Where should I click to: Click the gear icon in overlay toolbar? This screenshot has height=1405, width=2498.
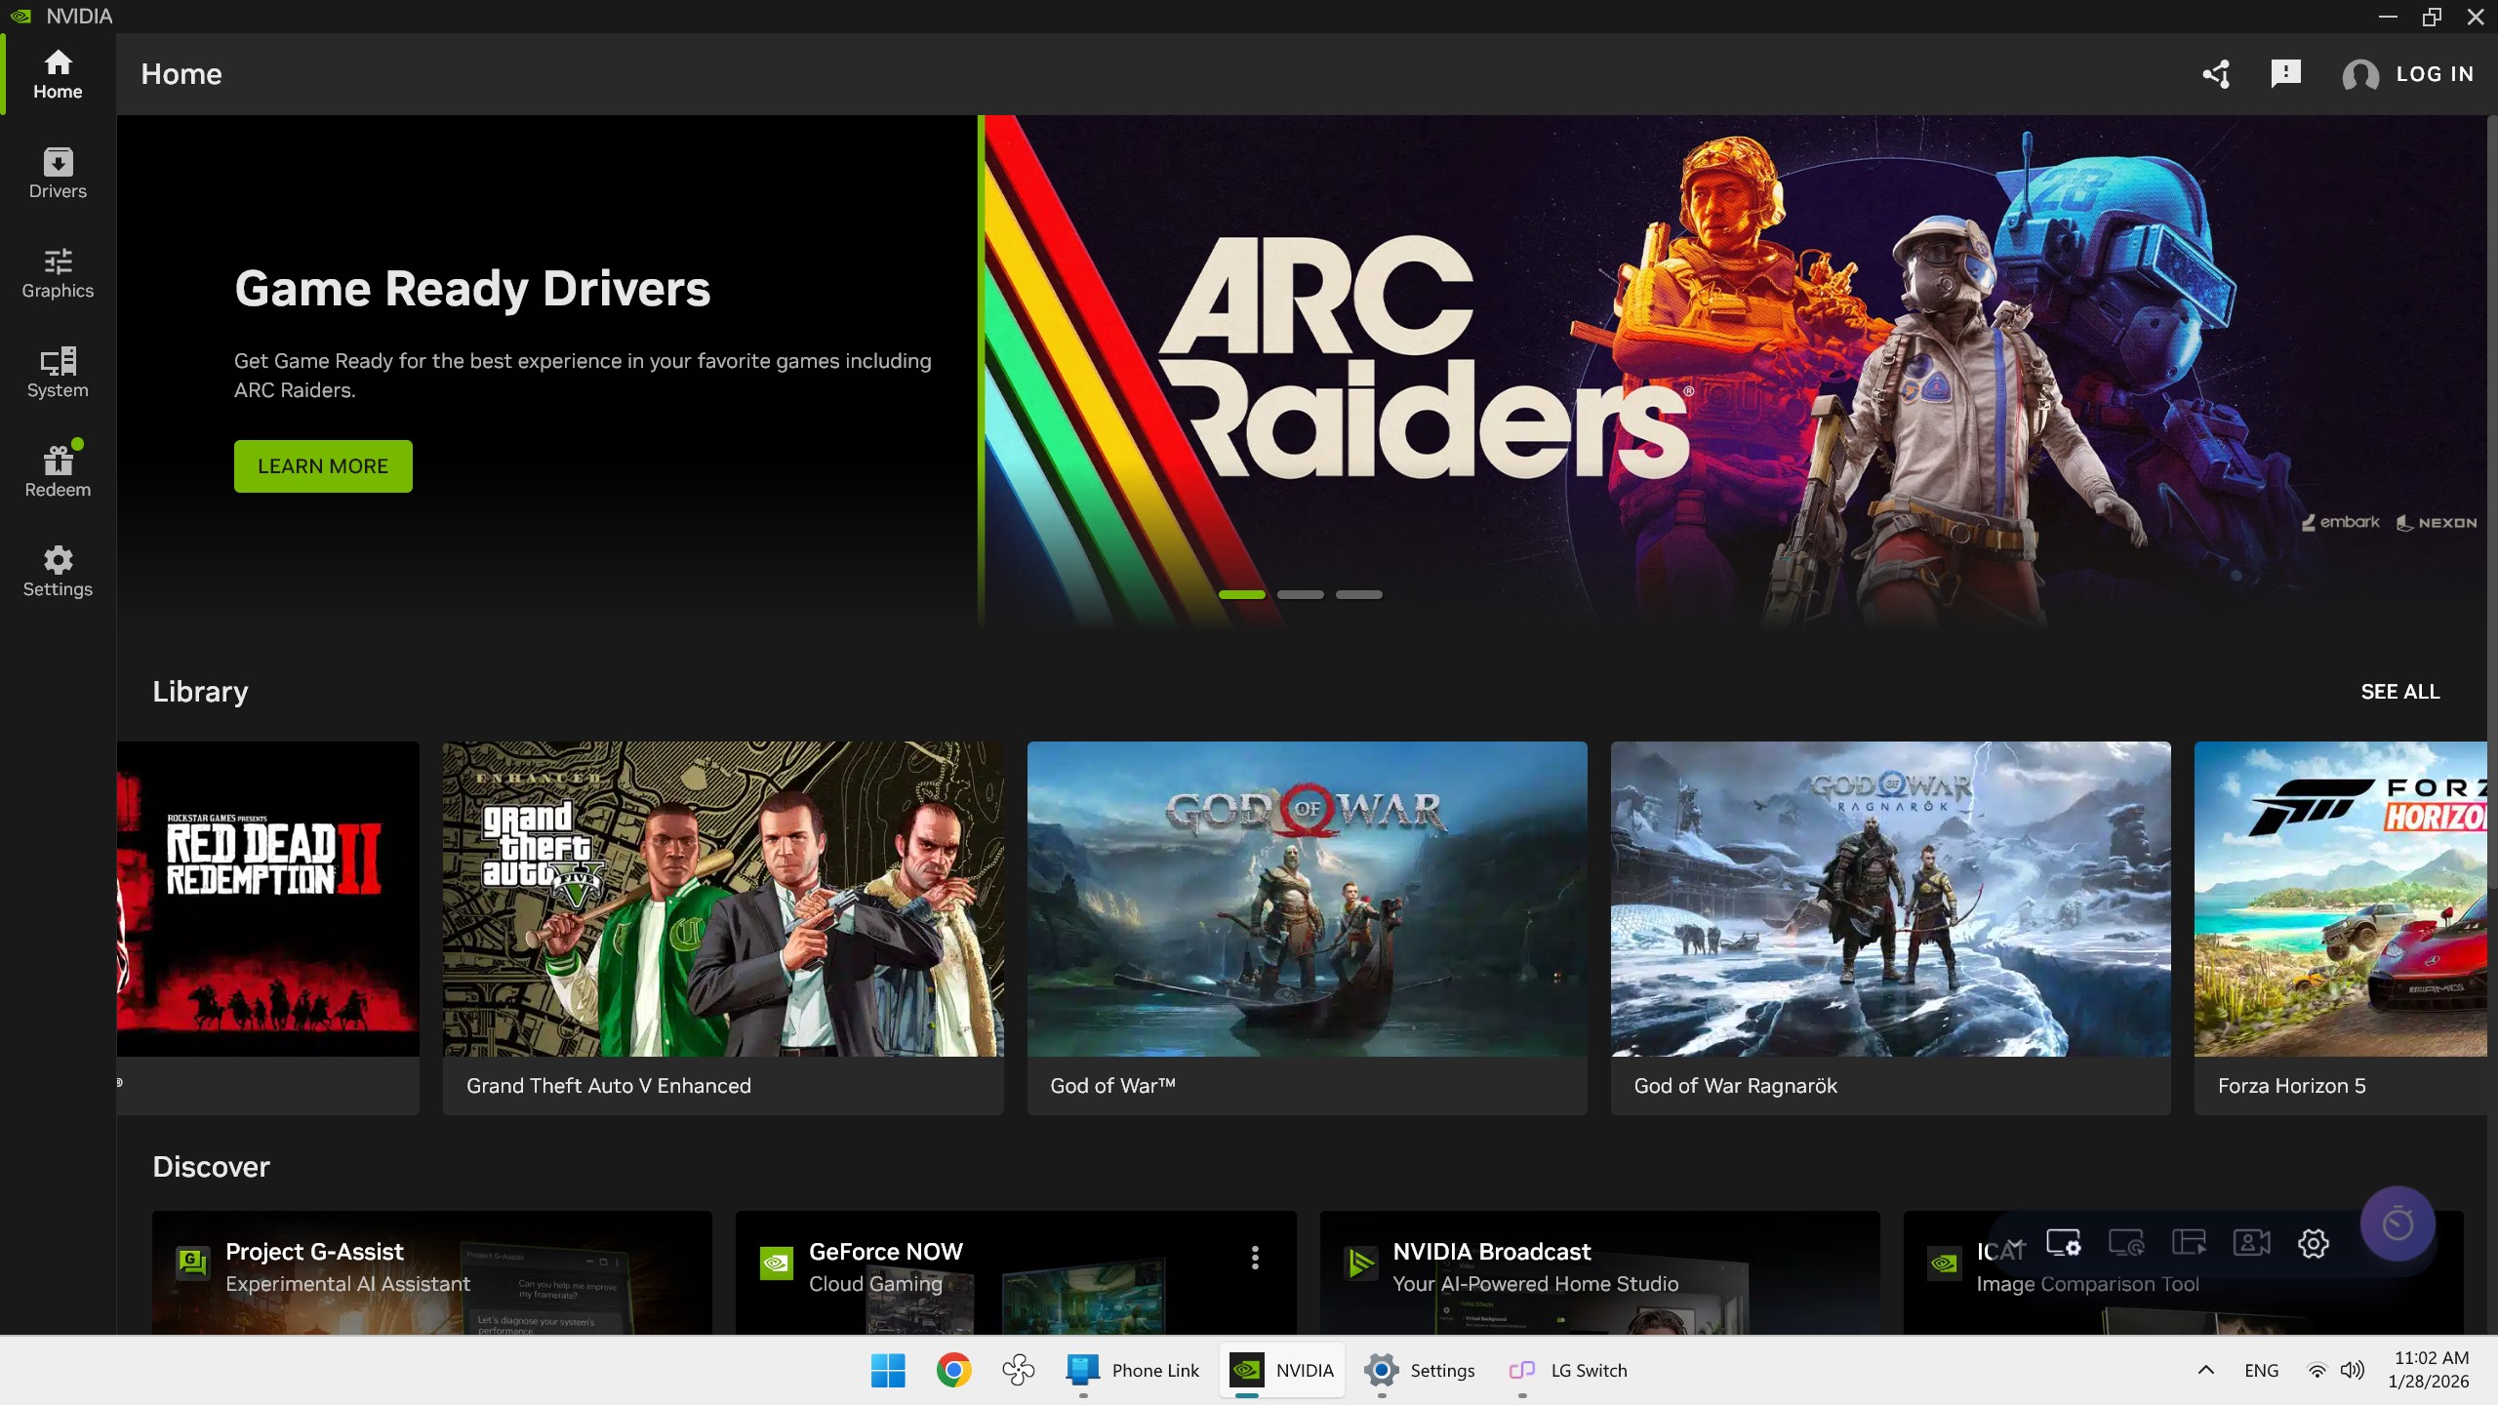pyautogui.click(x=2314, y=1243)
